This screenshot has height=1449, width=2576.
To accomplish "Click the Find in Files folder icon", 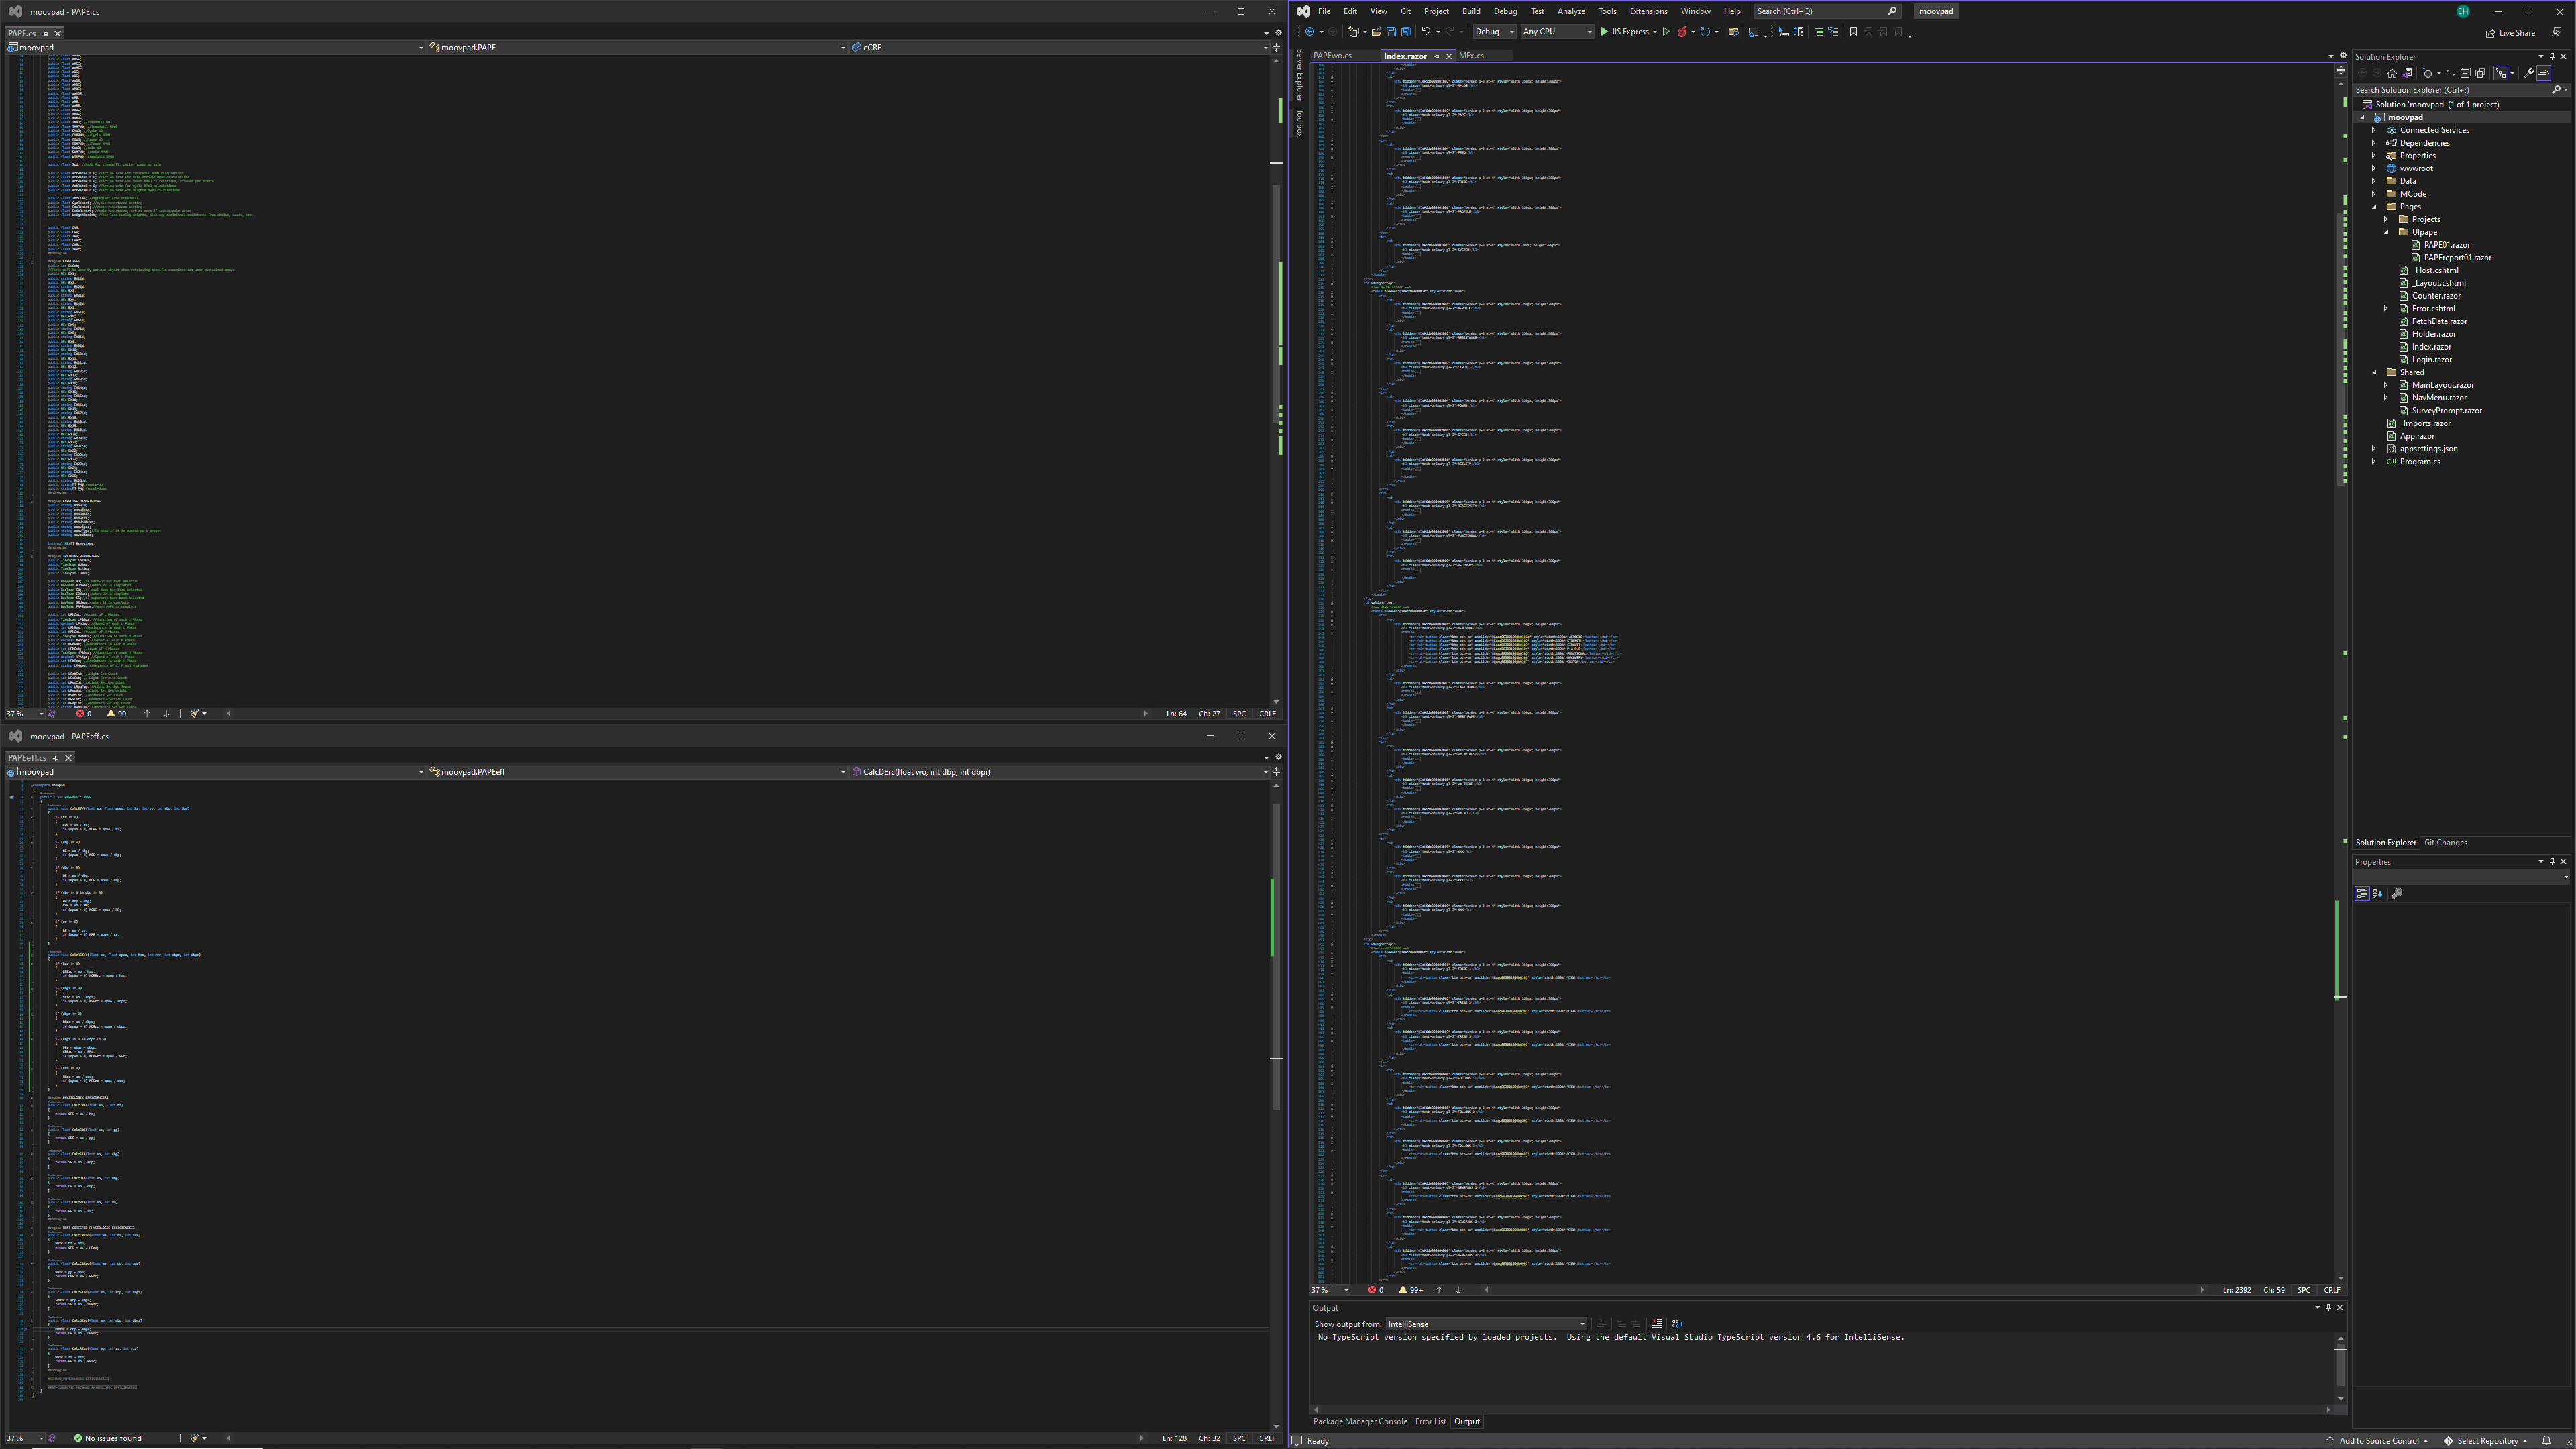I will [x=1734, y=32].
